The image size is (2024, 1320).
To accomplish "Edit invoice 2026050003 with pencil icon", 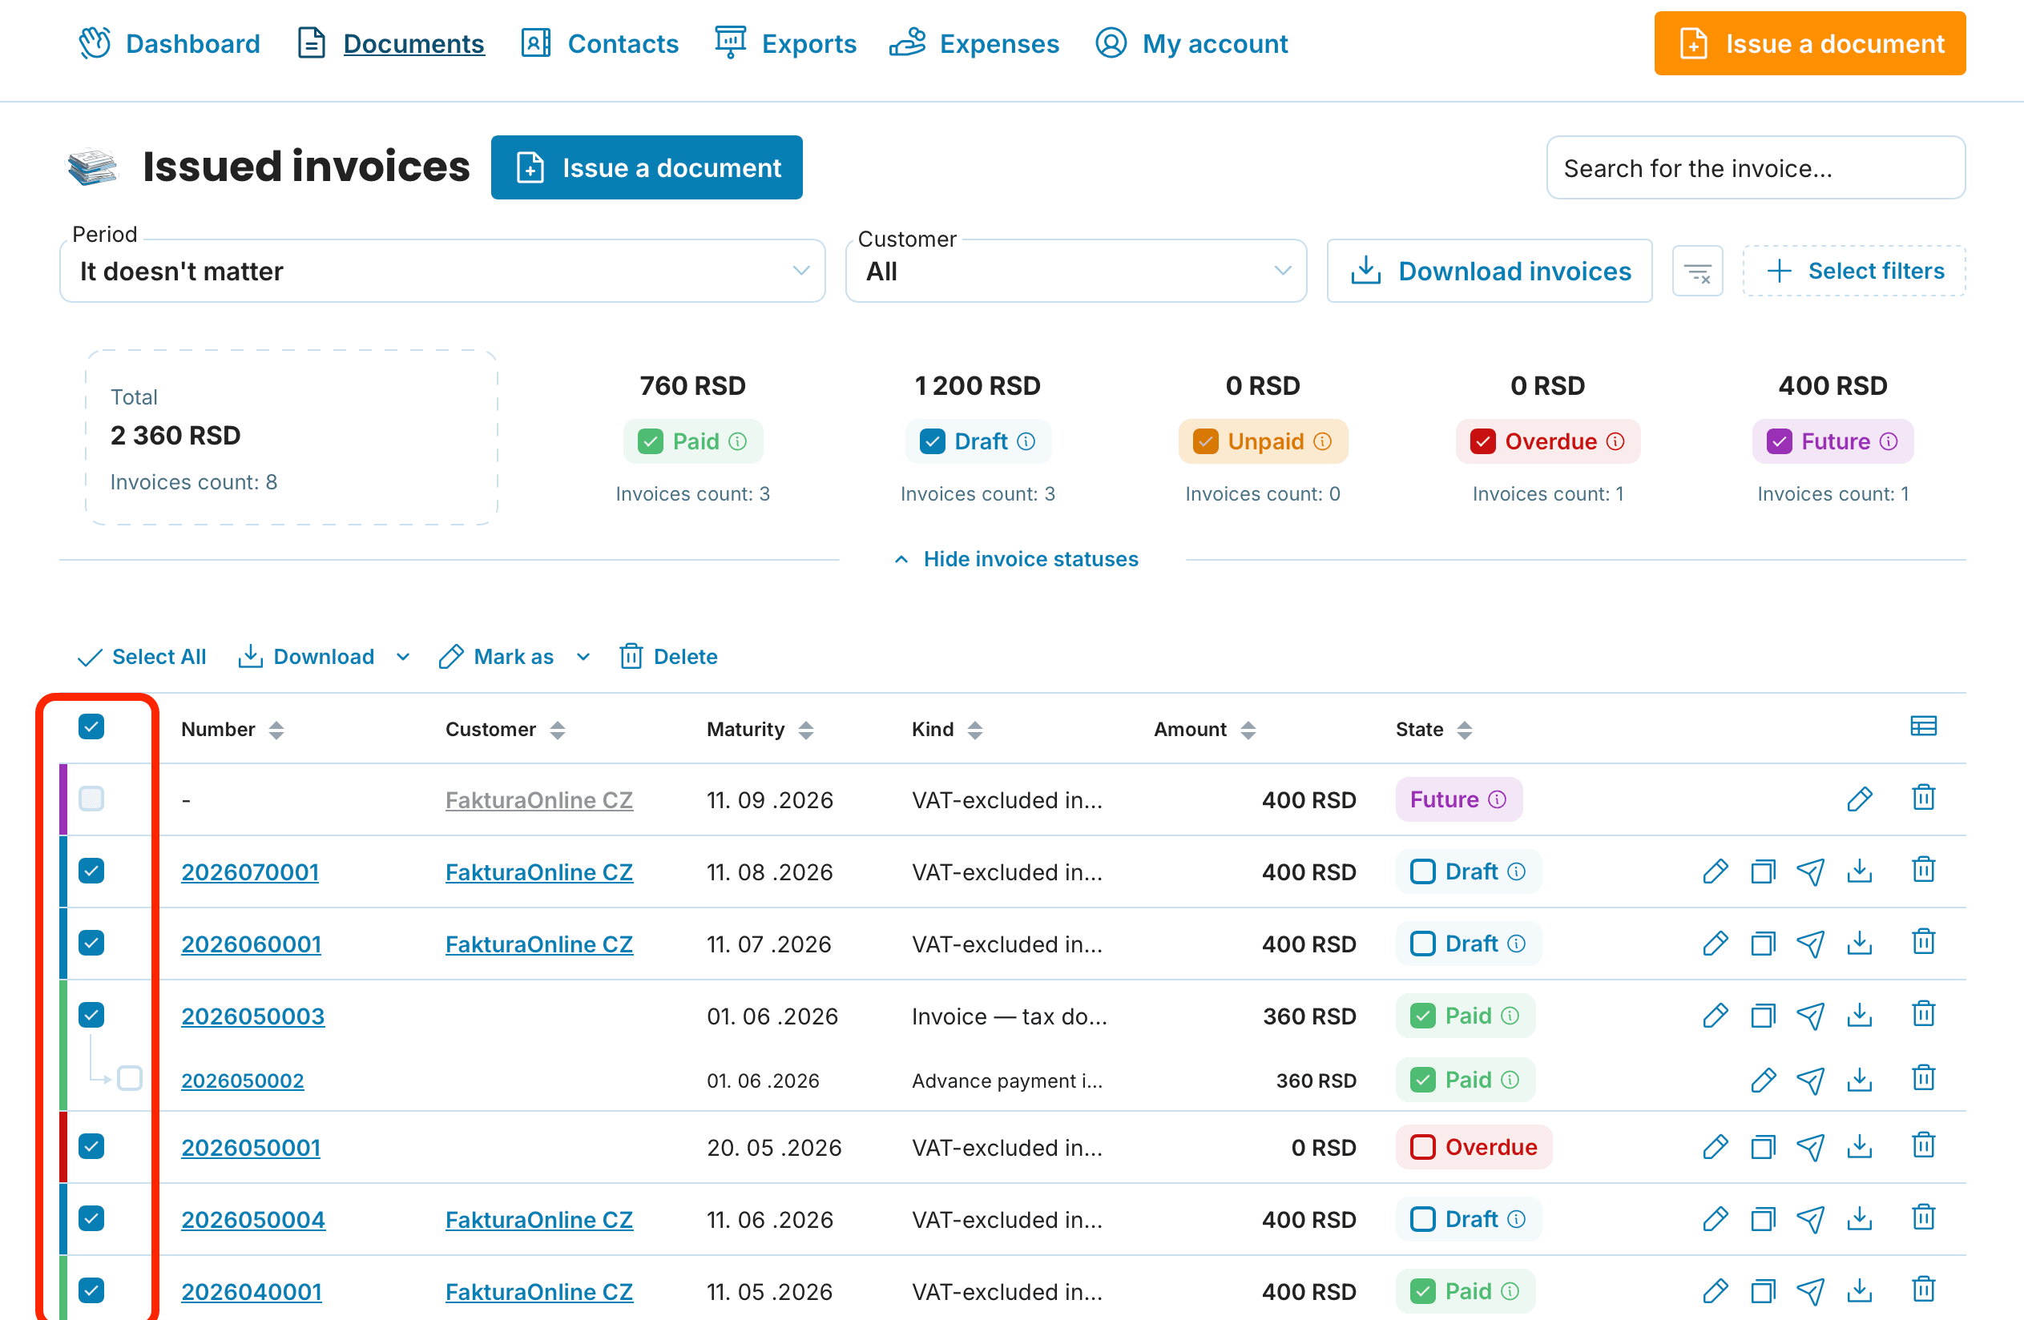I will pos(1716,1016).
